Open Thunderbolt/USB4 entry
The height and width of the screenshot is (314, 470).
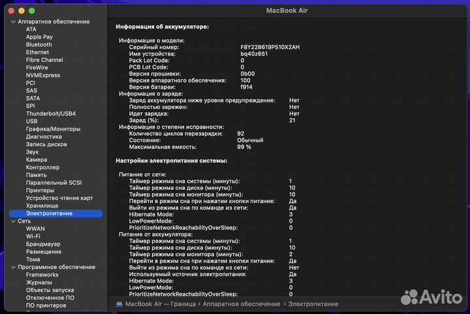(51, 114)
